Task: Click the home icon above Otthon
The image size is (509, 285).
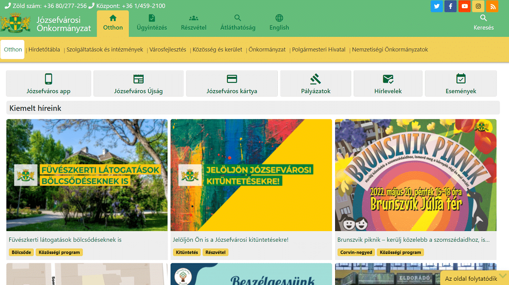Action: pyautogui.click(x=113, y=18)
